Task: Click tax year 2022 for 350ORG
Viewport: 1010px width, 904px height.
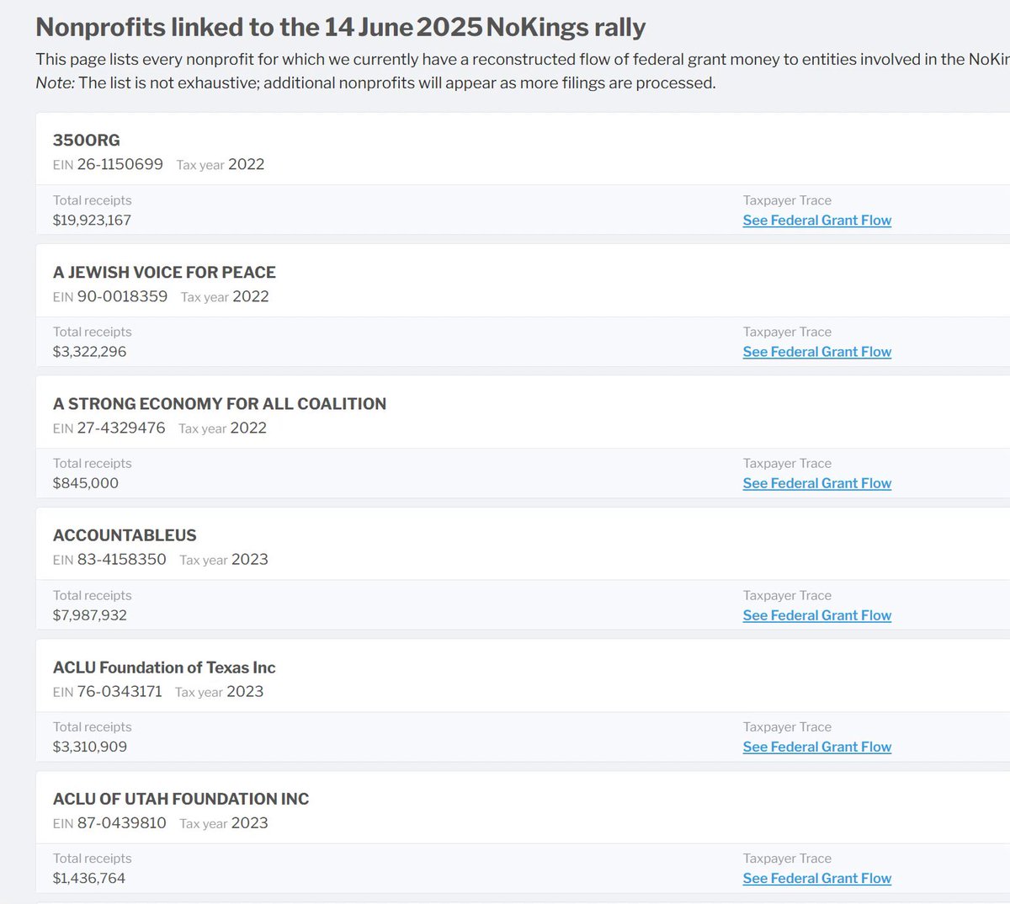Action: pos(246,164)
